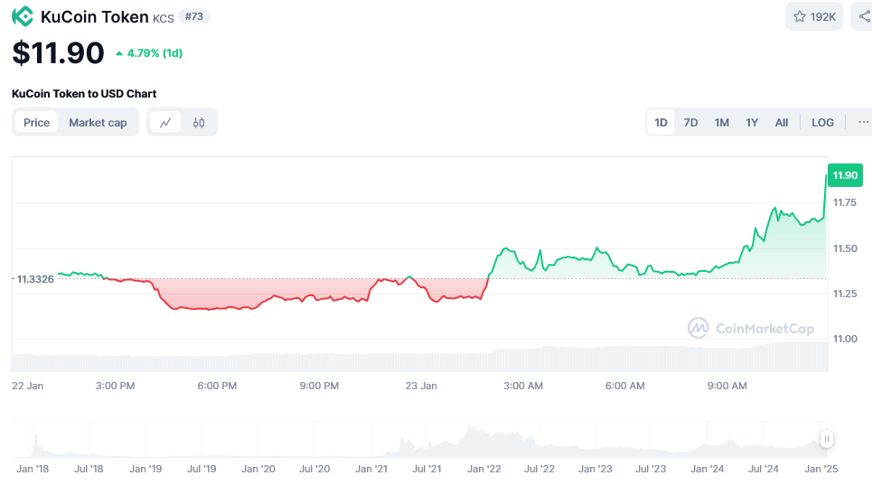The height and width of the screenshot is (485, 872).
Task: Click the KCS ticker symbol
Action: [x=164, y=18]
